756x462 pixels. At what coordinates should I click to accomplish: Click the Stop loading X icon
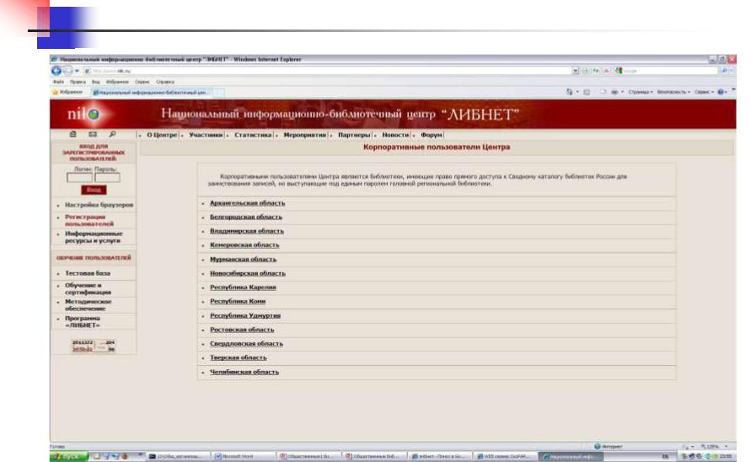point(606,71)
